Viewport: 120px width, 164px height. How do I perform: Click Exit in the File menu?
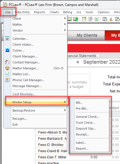[x=15, y=125]
